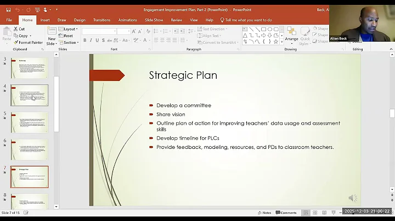Toggle Bold formatting

point(85,40)
